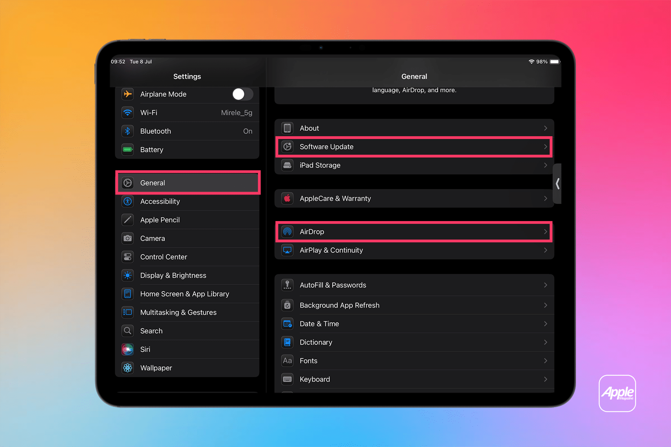
Task: Tap the green Battery icon
Action: pos(128,149)
